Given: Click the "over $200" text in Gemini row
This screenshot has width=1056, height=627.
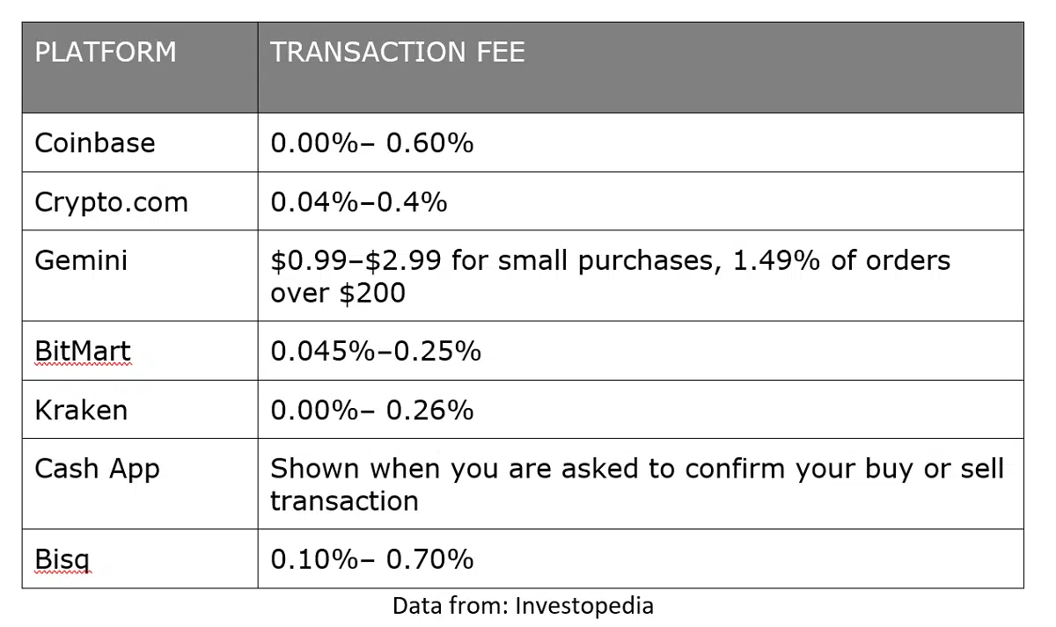Looking at the screenshot, I should tap(337, 293).
